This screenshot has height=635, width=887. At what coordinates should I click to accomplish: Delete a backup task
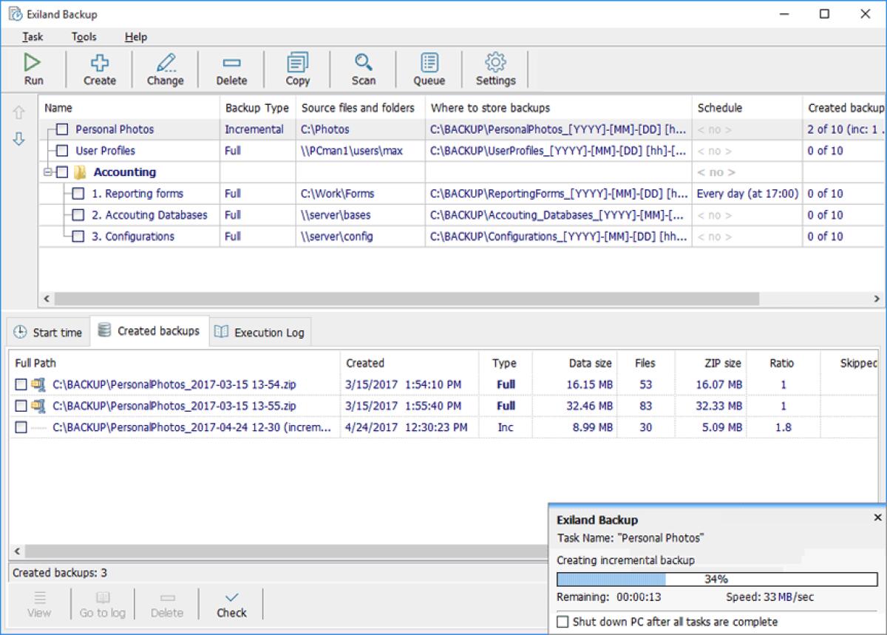point(231,69)
